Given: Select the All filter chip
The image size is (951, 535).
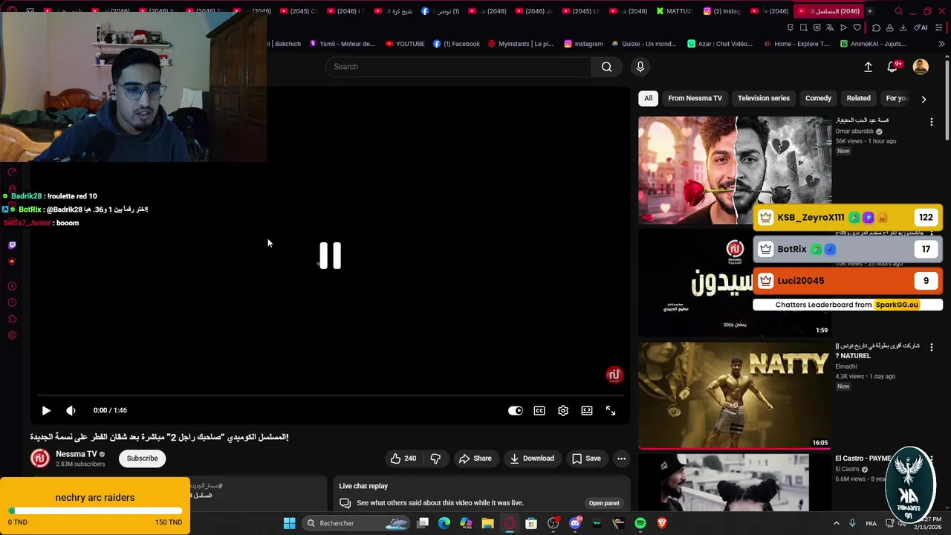Looking at the screenshot, I should (x=648, y=98).
